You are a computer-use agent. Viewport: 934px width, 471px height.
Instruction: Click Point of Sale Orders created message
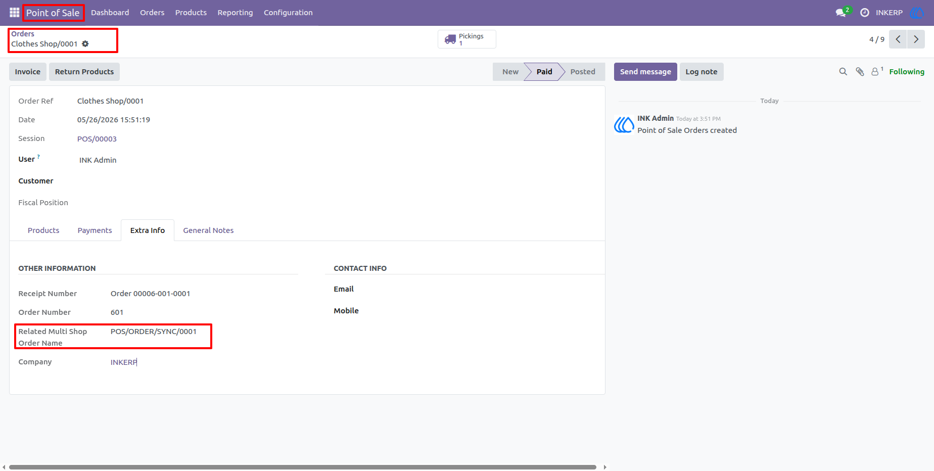[x=687, y=130]
